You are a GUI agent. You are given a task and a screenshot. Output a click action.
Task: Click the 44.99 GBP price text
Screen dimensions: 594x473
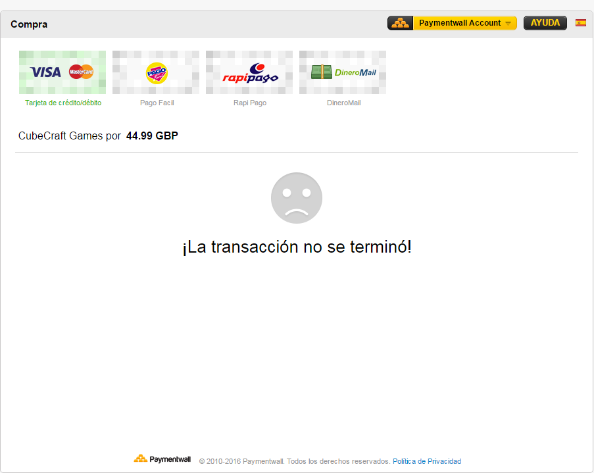[152, 136]
